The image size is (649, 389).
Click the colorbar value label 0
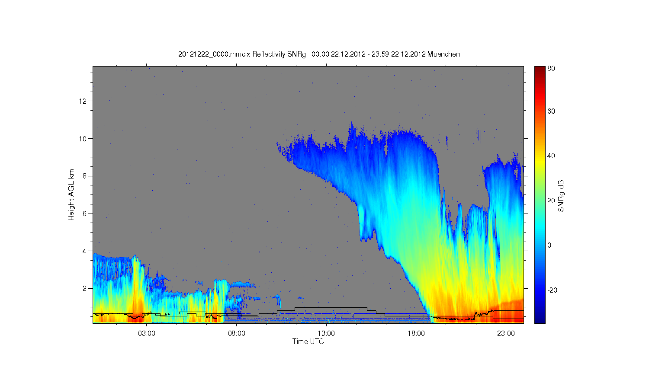click(549, 245)
